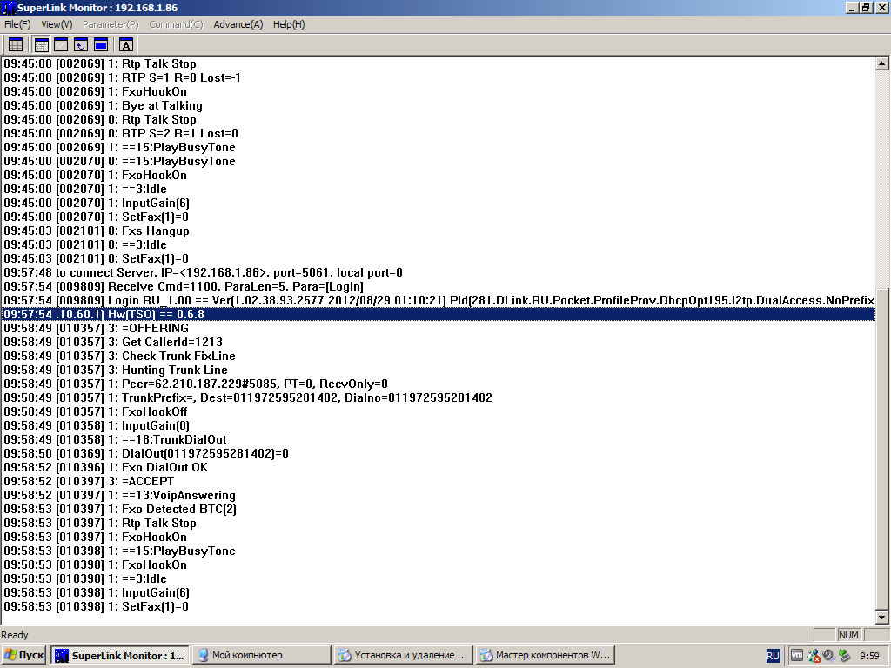Screen dimensions: 891x668
Task: Click the table grid view toolbar icon
Action: [x=16, y=45]
